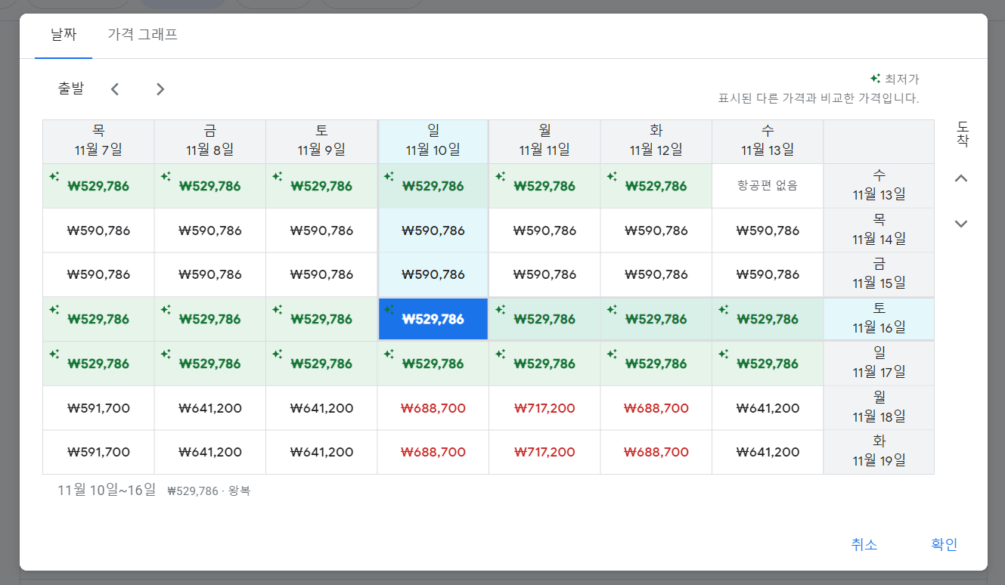1005x585 pixels.
Task: Select ₩529,786 departing 11월 8일 returning 11월 17일
Action: [x=210, y=364]
